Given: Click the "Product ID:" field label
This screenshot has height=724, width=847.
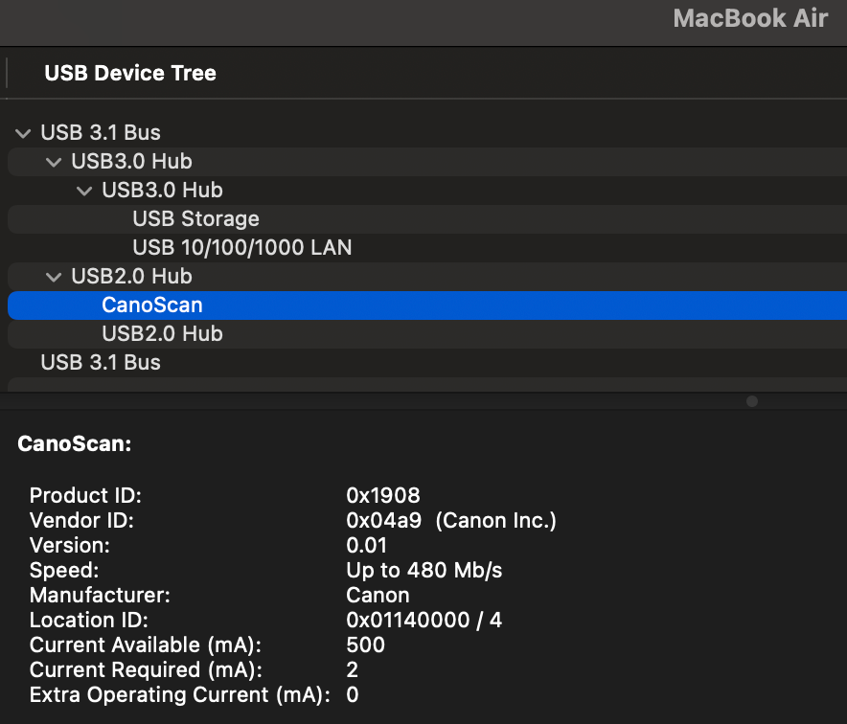Looking at the screenshot, I should [x=85, y=495].
